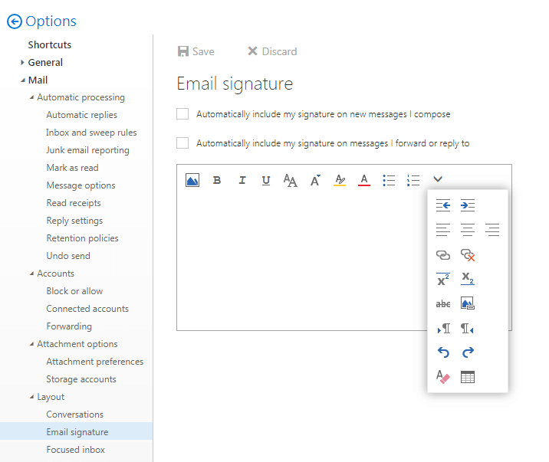549x462 pixels.
Task: Collapse the Layout group
Action: tap(31, 397)
